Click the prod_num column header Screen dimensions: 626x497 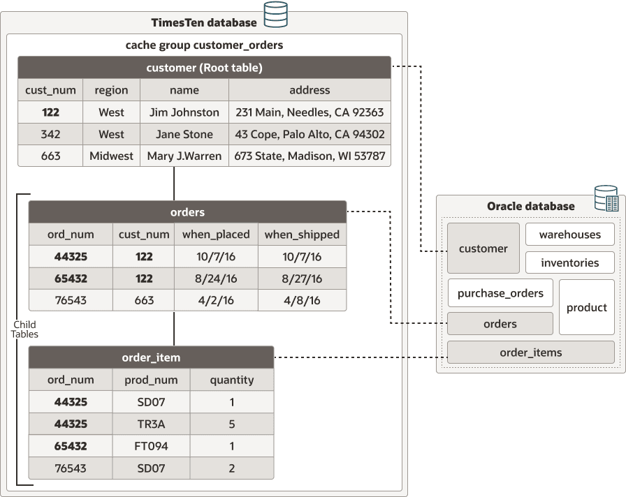(151, 380)
